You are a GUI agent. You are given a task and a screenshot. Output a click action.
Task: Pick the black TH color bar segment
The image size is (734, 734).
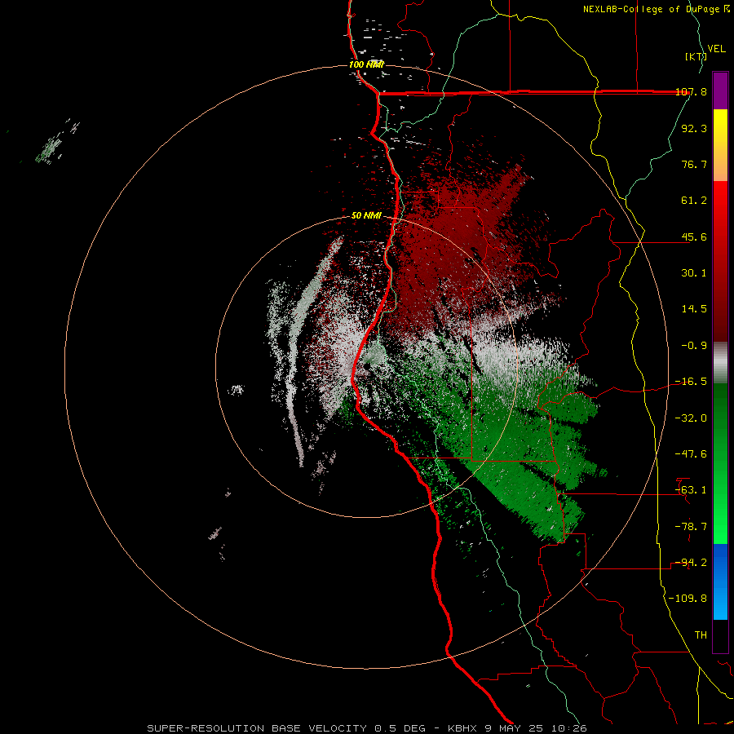(720, 637)
